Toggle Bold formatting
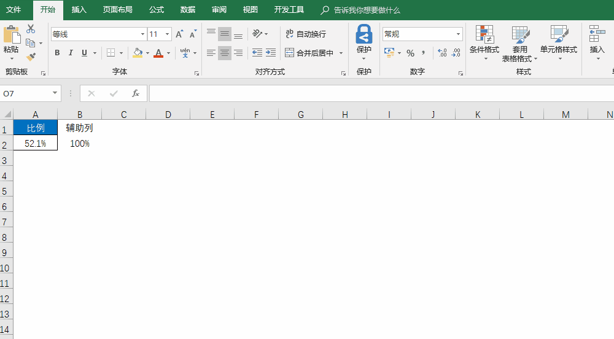The width and height of the screenshot is (614, 339). point(57,53)
